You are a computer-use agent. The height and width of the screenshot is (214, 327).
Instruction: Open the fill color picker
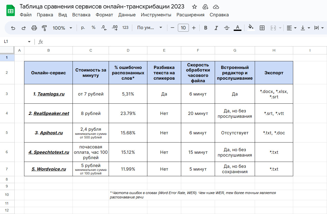(251, 28)
